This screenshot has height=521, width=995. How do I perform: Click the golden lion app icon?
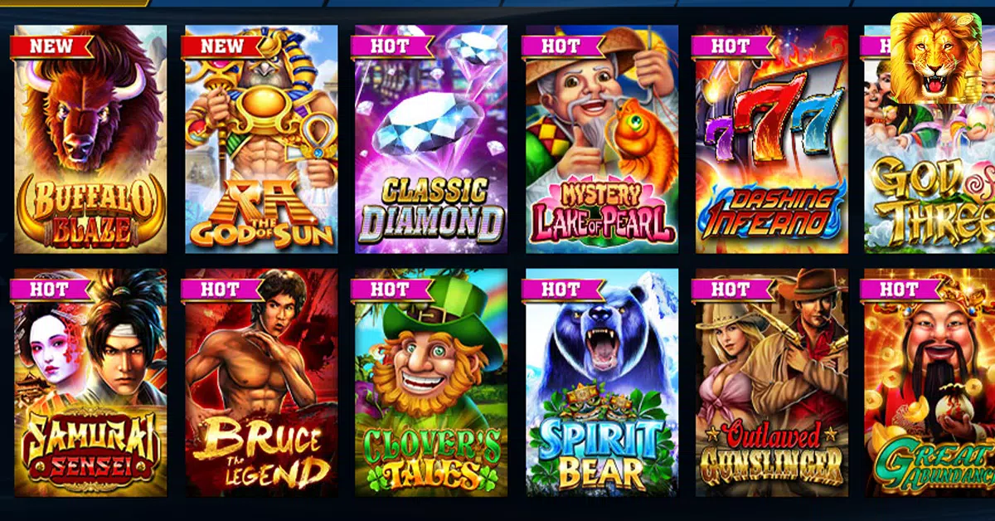point(936,58)
